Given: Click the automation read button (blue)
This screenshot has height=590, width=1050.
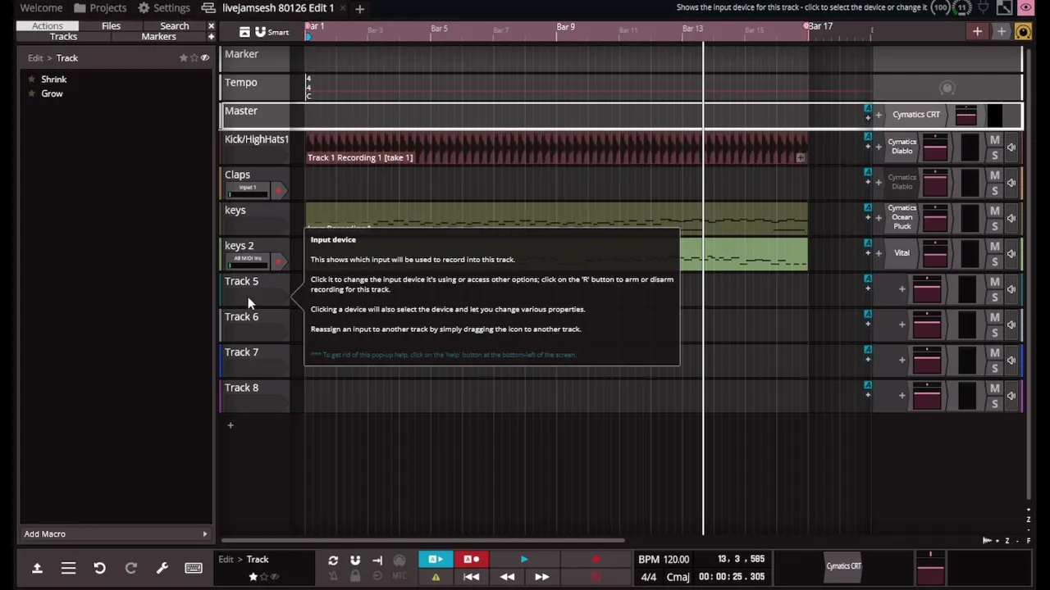Looking at the screenshot, I should click(436, 560).
